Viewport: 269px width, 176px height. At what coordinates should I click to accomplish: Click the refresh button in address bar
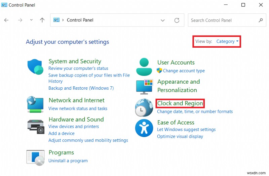[x=177, y=20]
